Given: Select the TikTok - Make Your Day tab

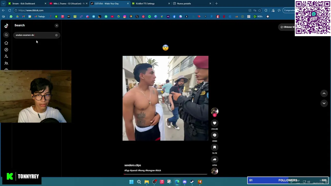Looking at the screenshot, I should (x=110, y=4).
